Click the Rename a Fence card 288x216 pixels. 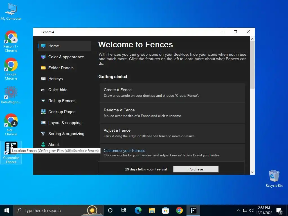click(172, 113)
